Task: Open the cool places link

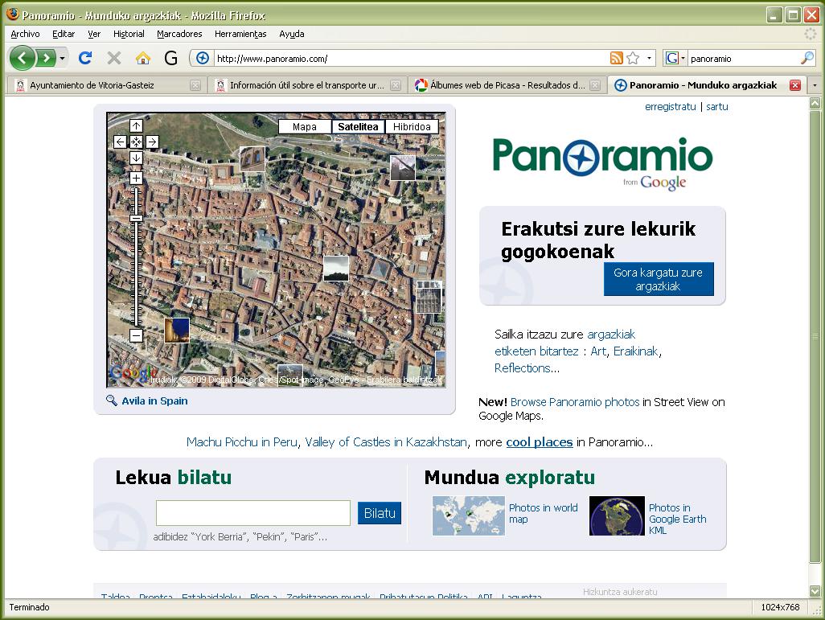Action: (x=540, y=442)
